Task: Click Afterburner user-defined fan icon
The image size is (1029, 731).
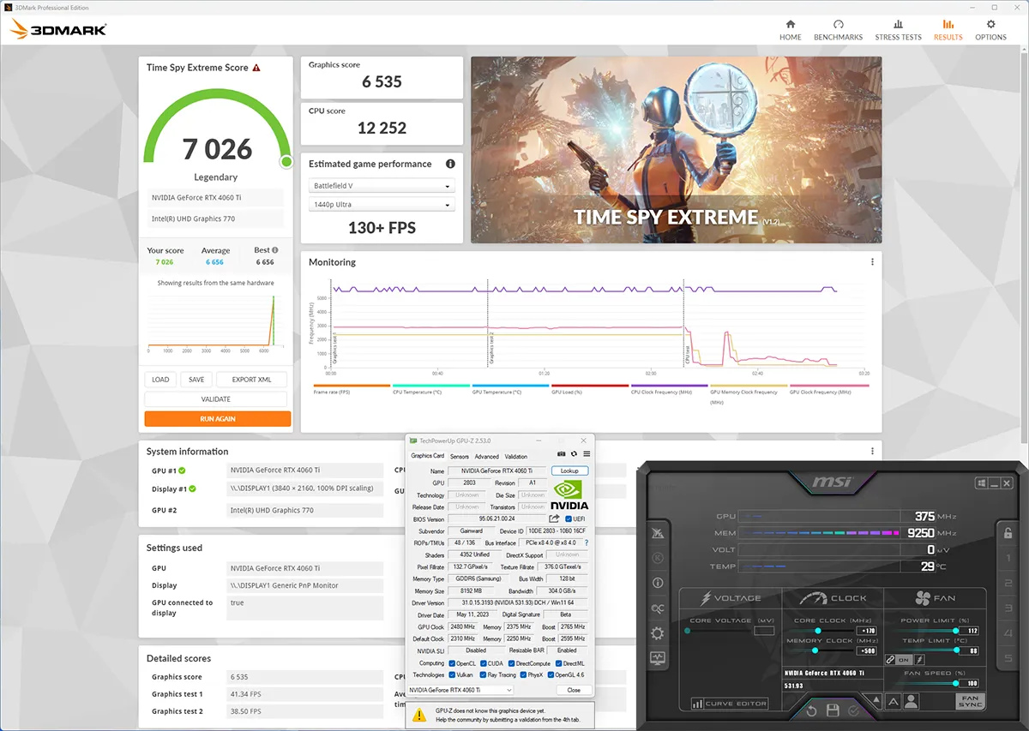Action: point(911,702)
